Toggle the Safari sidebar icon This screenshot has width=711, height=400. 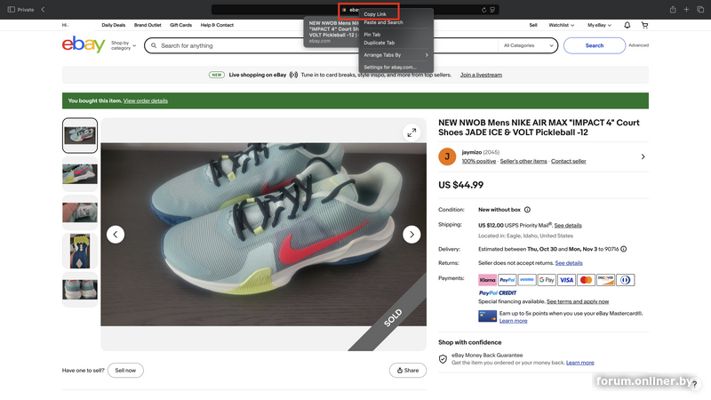[12, 10]
